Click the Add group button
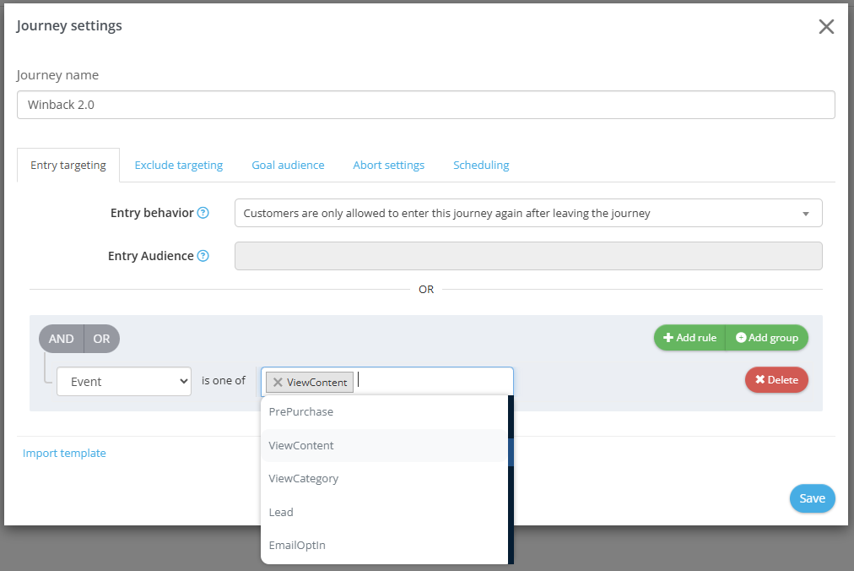This screenshot has width=854, height=571. click(x=766, y=338)
